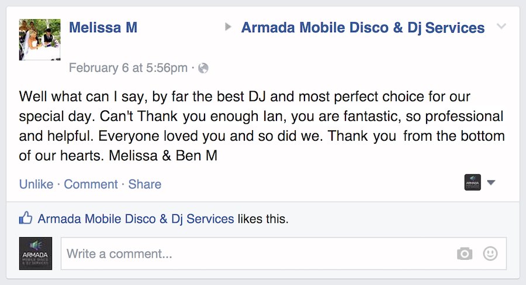Click the arrow between poster and page names
The width and height of the screenshot is (526, 285).
tap(228, 27)
